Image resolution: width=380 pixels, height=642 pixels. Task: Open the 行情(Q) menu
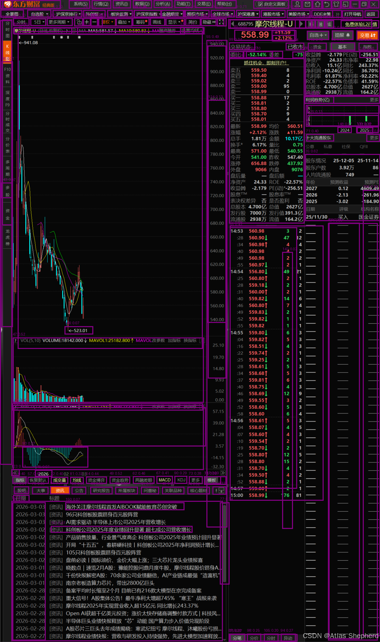[x=101, y=4]
